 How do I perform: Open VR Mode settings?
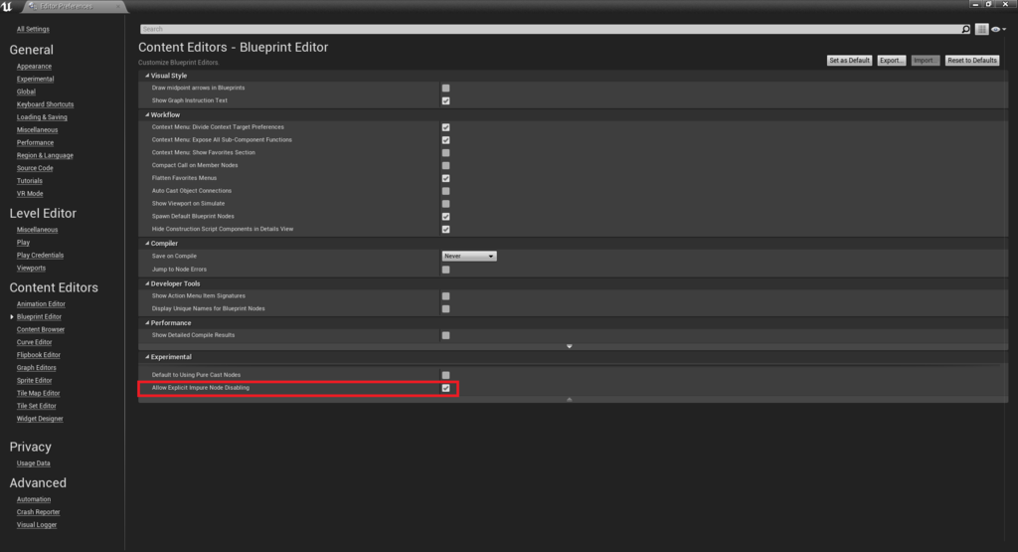pos(30,194)
